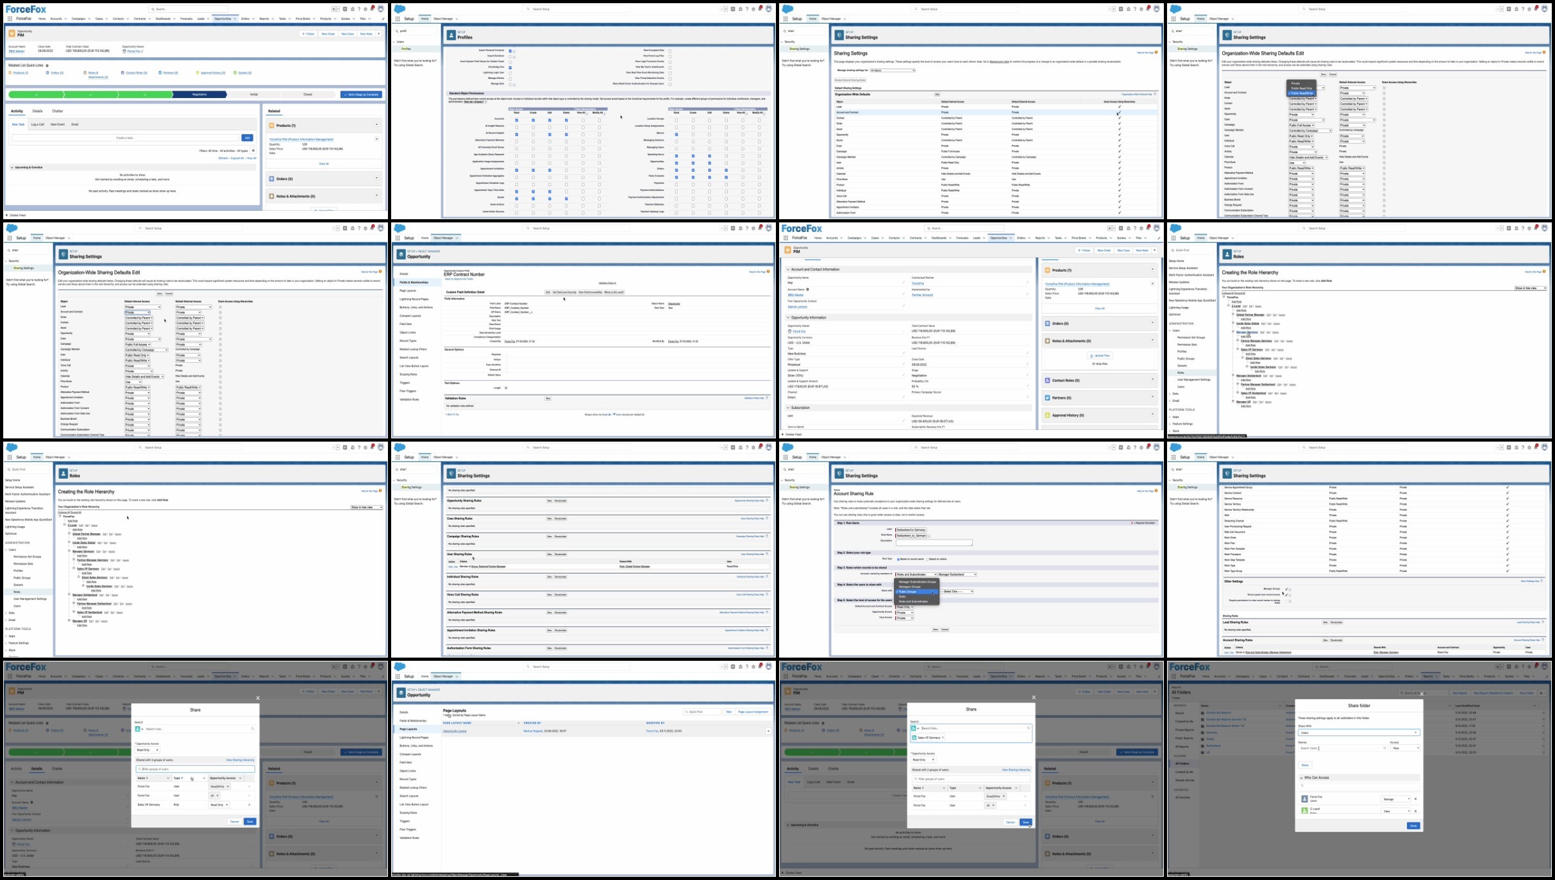Image resolution: width=1555 pixels, height=880 pixels.
Task: Toggle Manager Groups checkbox under Other Settings
Action: point(1286,589)
